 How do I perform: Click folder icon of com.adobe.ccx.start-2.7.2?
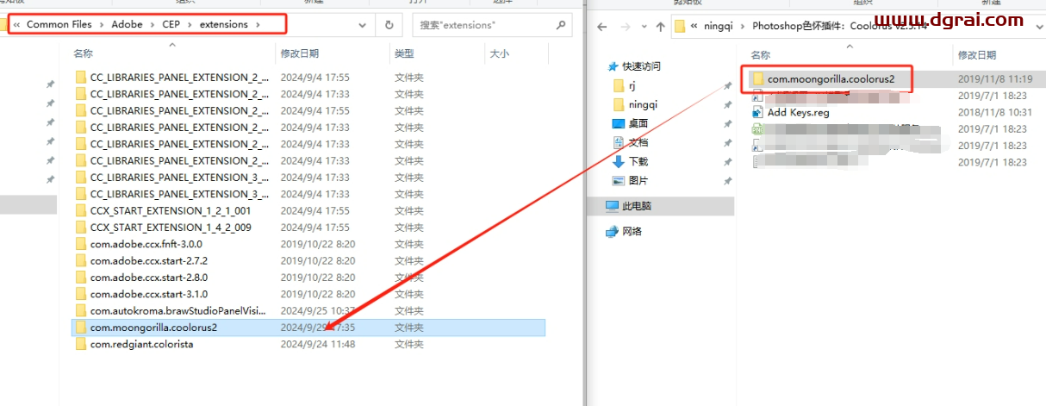[81, 260]
